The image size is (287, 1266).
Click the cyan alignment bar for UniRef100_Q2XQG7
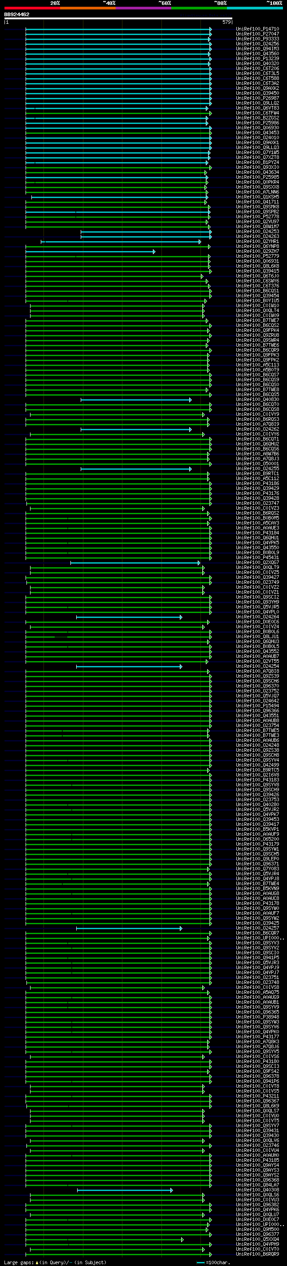(x=135, y=563)
